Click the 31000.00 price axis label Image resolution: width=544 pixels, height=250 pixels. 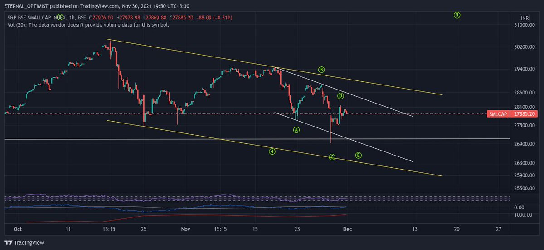click(x=525, y=25)
